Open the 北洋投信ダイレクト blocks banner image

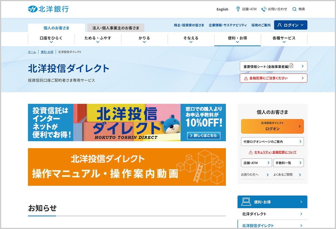click(127, 122)
